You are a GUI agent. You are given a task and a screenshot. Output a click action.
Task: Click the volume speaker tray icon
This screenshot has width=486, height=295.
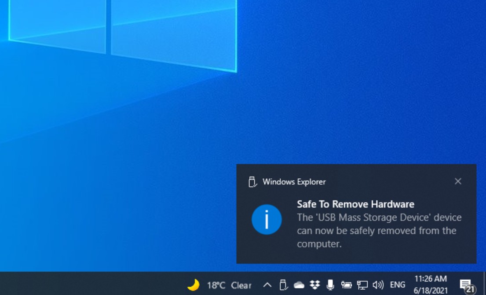point(378,285)
